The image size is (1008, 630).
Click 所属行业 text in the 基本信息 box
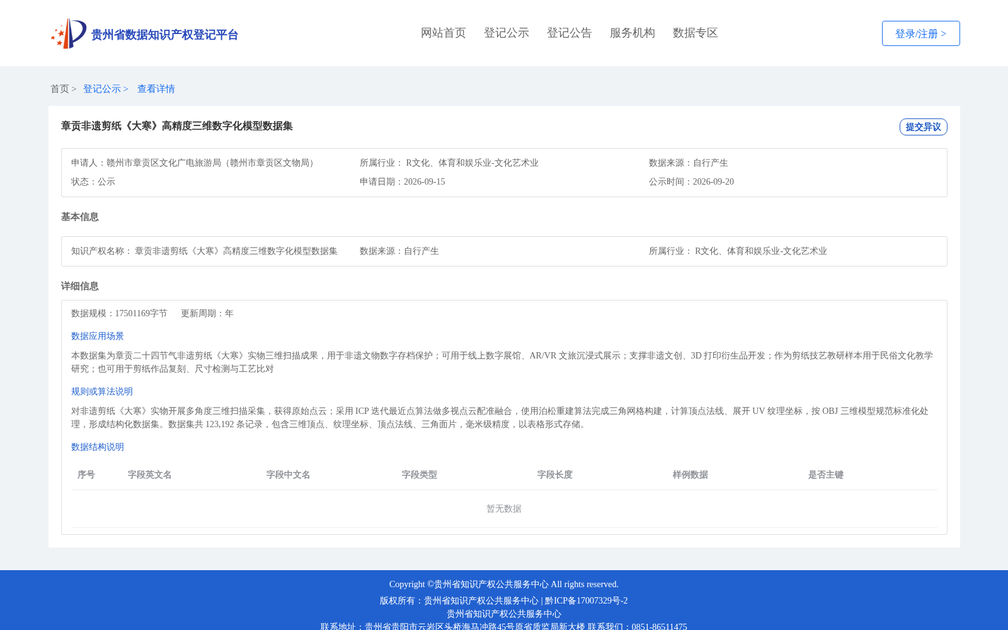click(x=738, y=251)
